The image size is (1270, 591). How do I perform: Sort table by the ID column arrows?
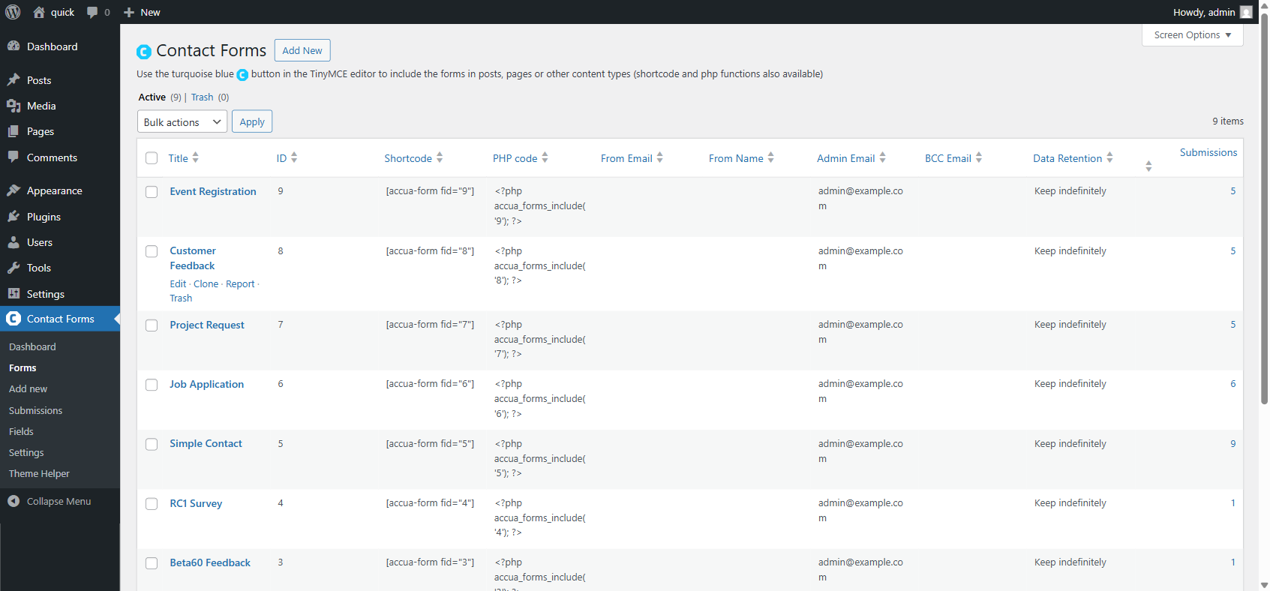click(294, 157)
